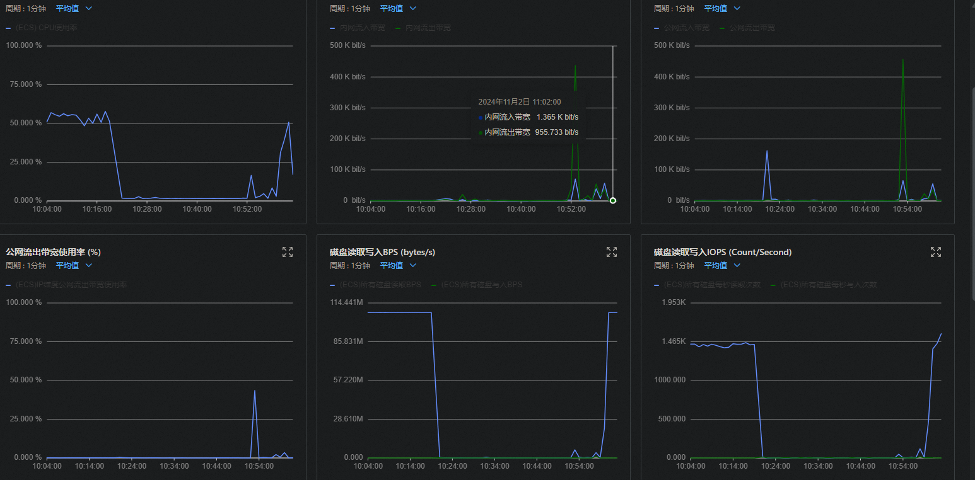
Task: Open 平均值 dropdown in the 内网带宽 panel
Action: click(398, 9)
